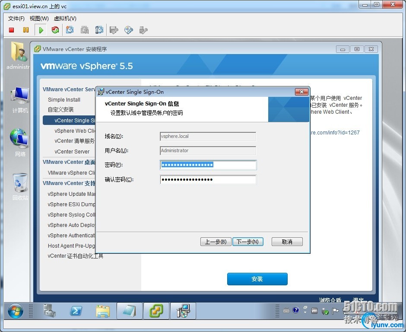Select Host Agent Pre-Upgrade Checker entry
The image size is (406, 332).
[x=71, y=246]
